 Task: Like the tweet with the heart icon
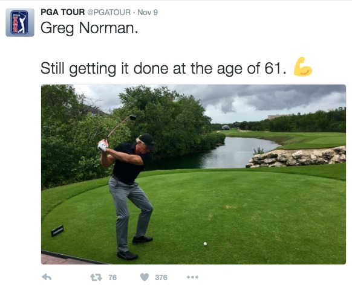coord(145,277)
